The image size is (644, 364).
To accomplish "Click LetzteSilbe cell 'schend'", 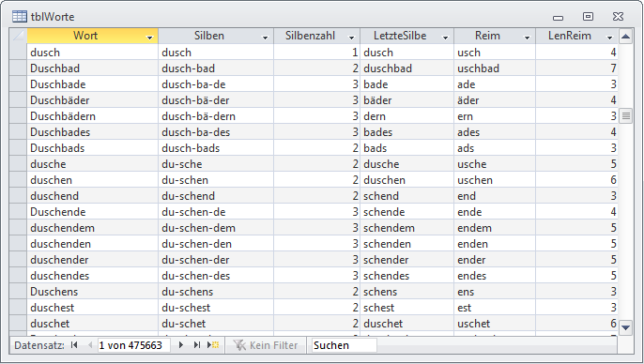I will (407, 196).
